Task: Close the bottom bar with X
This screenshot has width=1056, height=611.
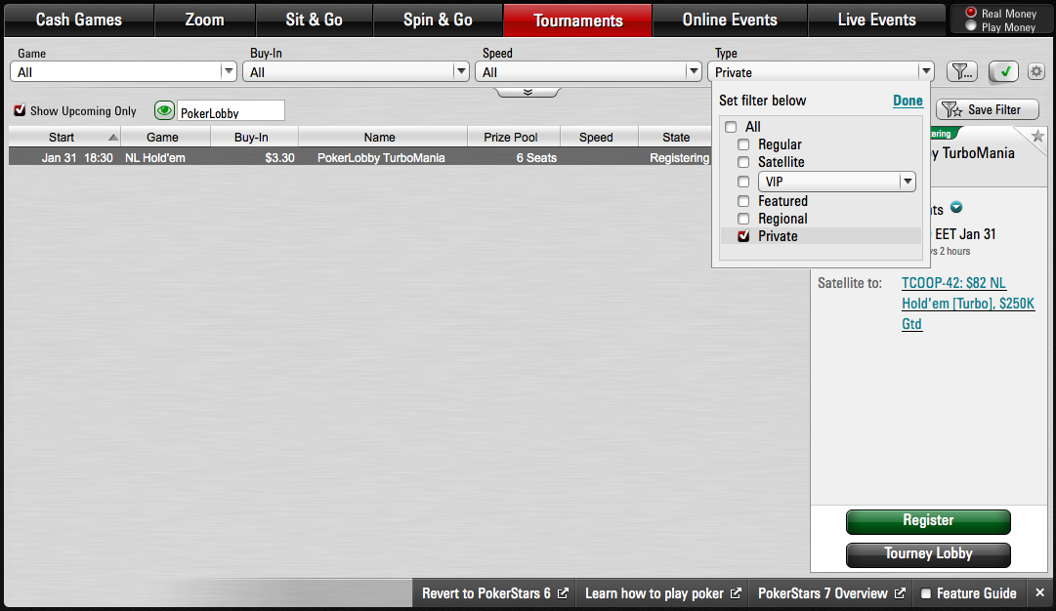Action: point(1039,592)
